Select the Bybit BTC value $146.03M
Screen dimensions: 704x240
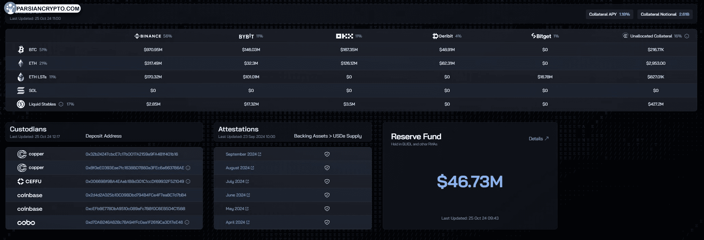click(x=251, y=50)
